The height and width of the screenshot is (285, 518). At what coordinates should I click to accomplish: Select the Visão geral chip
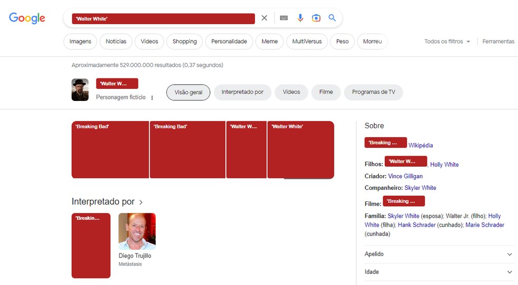coord(188,93)
